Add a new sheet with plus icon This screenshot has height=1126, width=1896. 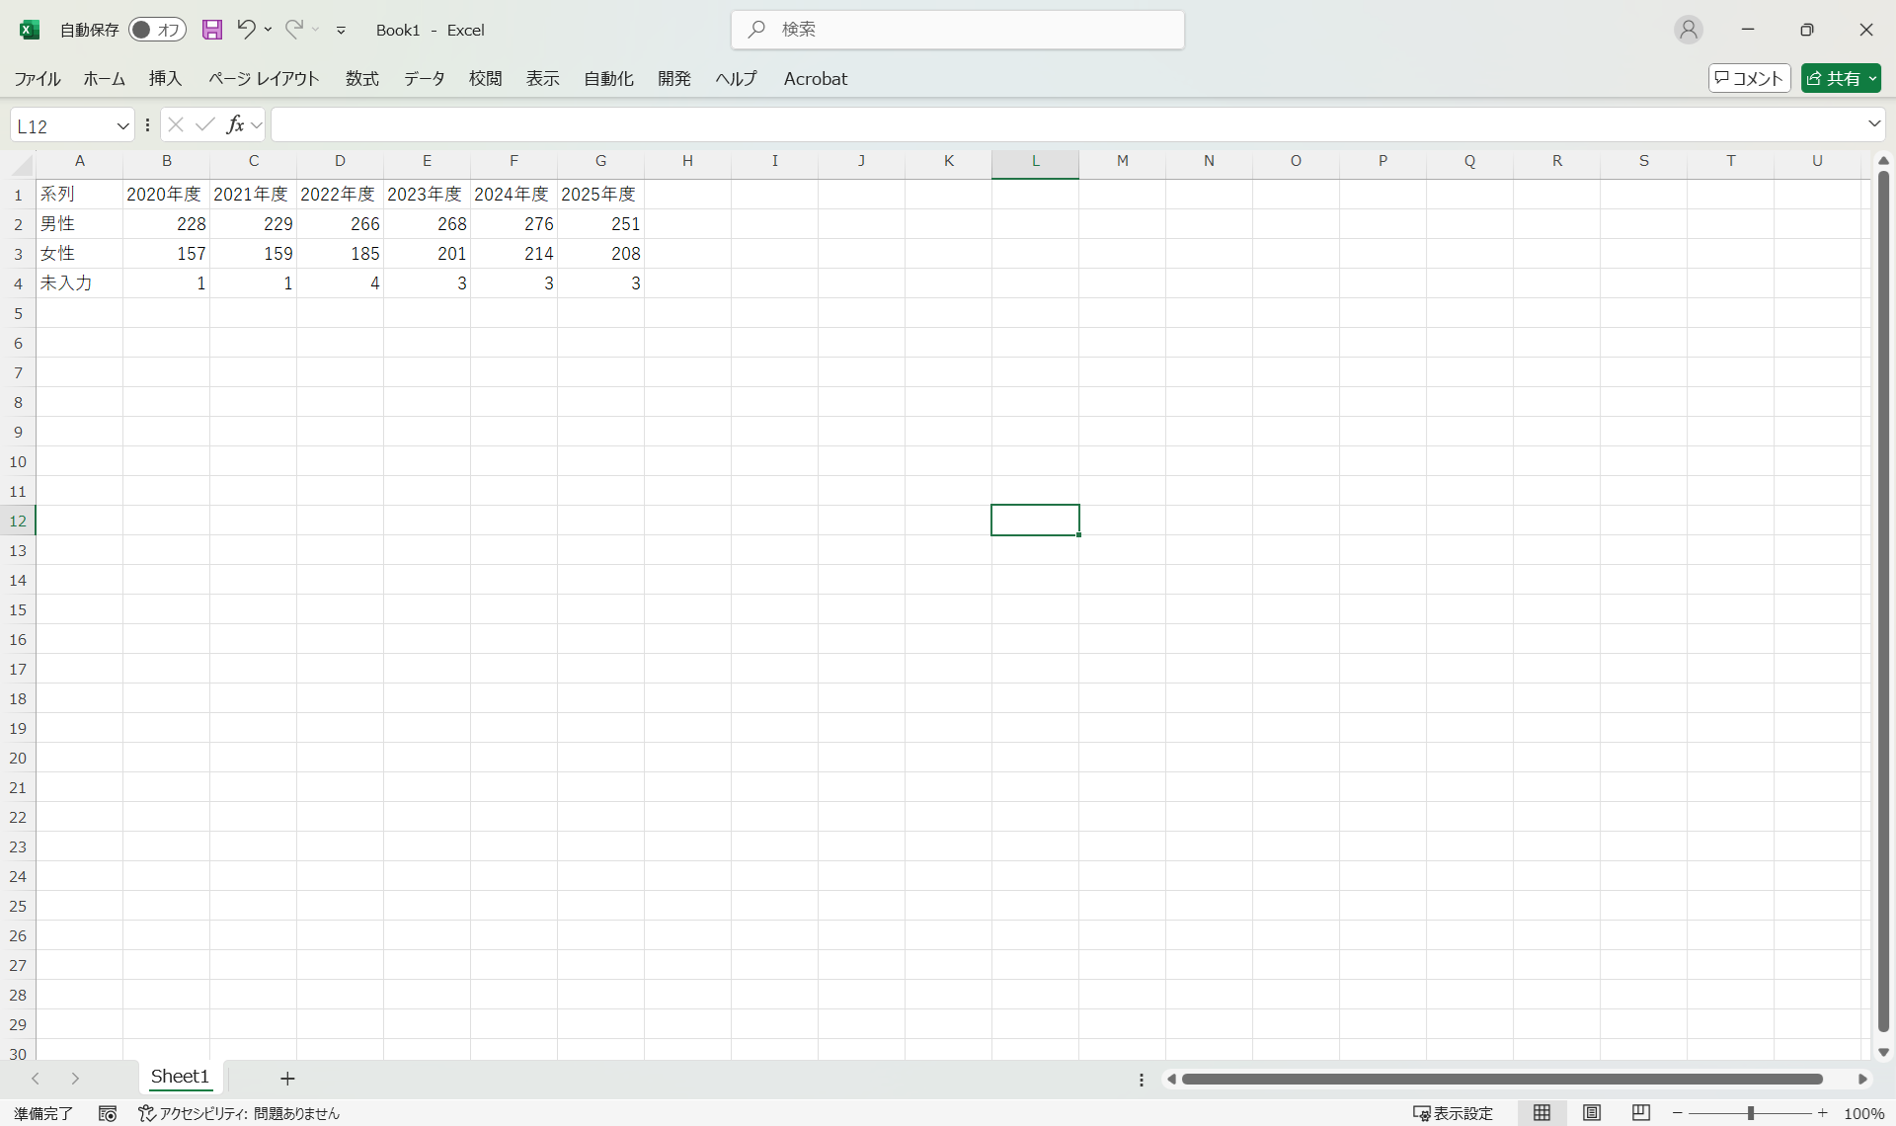[287, 1079]
